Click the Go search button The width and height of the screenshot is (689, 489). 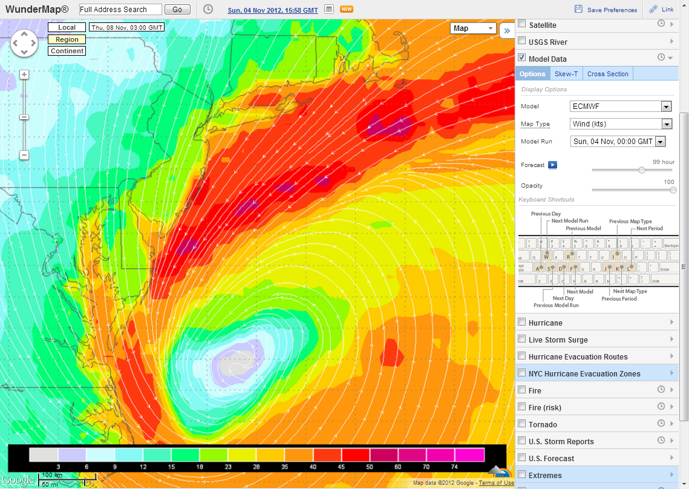[x=177, y=9]
